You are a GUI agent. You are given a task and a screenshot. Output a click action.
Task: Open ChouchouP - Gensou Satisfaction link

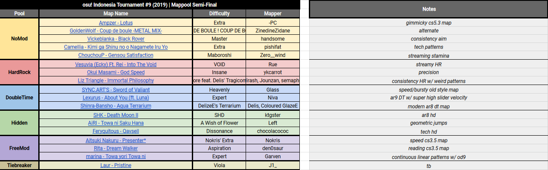click(x=116, y=55)
